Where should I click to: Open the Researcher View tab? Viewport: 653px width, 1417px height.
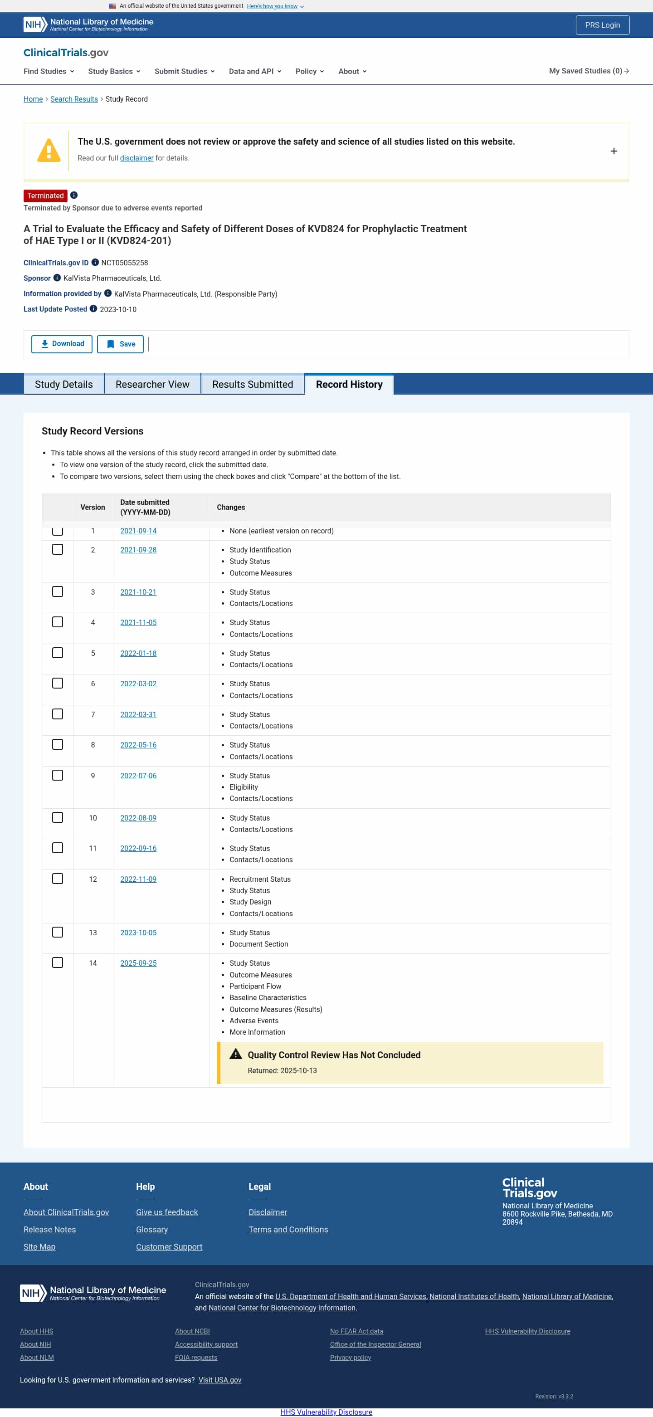pos(152,385)
